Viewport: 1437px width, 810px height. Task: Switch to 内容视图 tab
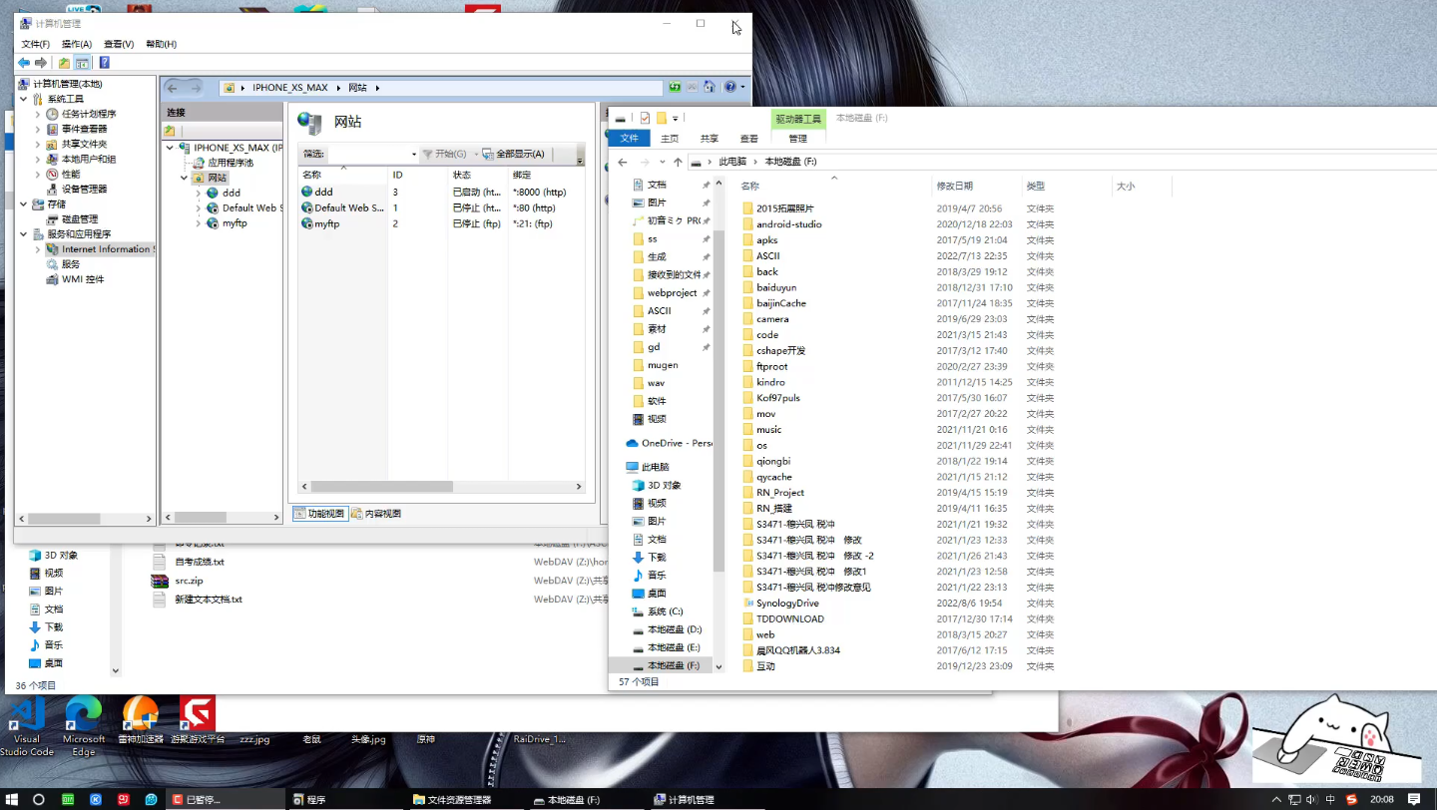pos(376,513)
